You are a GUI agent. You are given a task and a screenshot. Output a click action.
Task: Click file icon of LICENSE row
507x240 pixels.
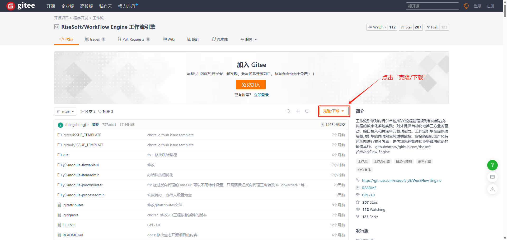(59, 225)
